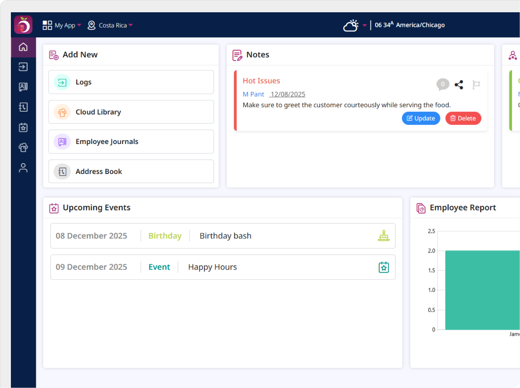520x388 pixels.
Task: Select Employee Journals in Add New
Action: click(x=131, y=142)
